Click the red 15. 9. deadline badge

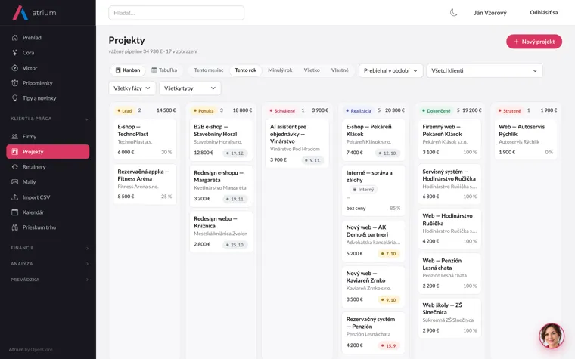coord(389,345)
